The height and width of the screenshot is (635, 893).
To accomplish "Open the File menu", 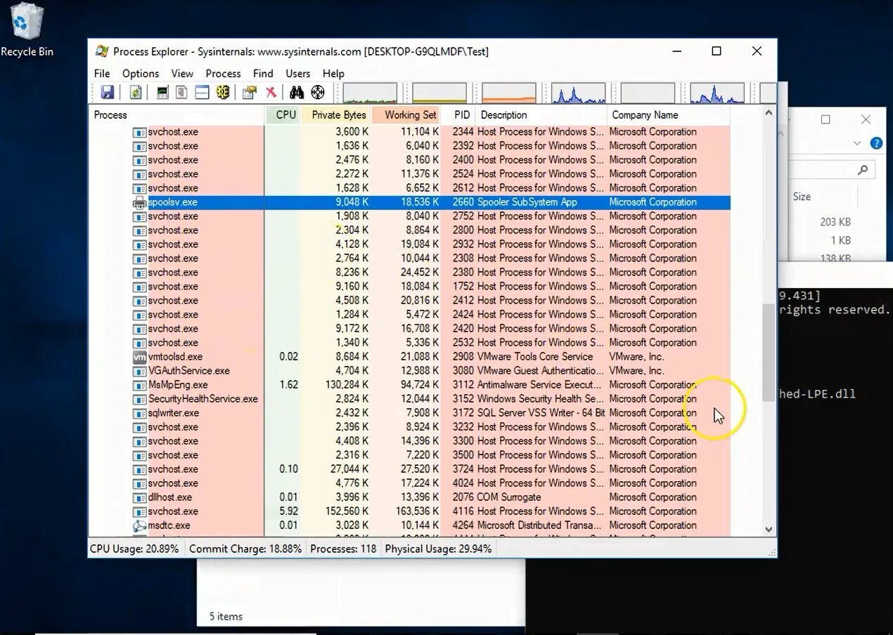I will tap(102, 74).
